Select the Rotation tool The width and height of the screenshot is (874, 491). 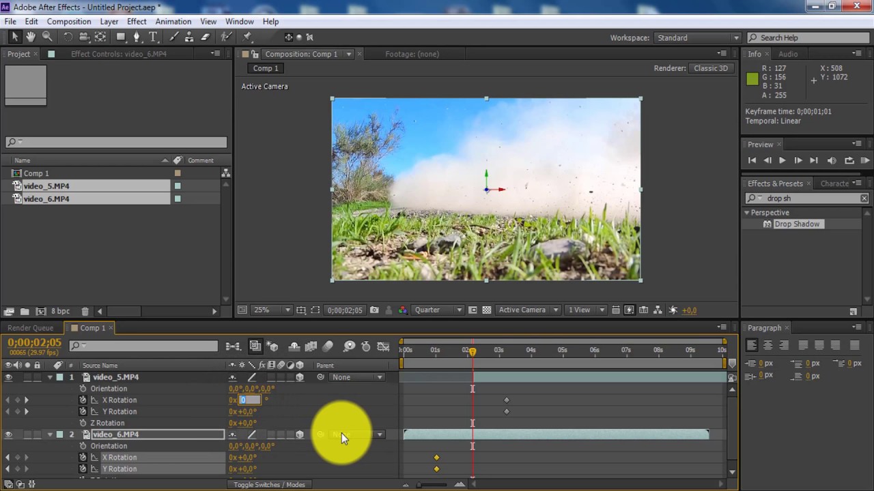[x=68, y=37]
